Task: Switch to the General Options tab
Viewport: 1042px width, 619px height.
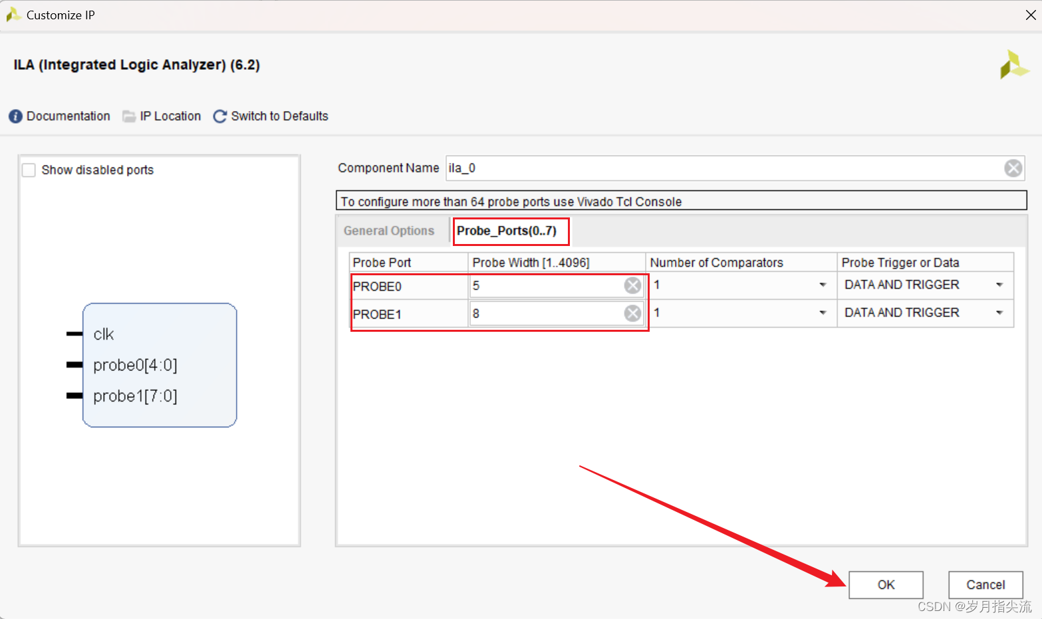Action: pyautogui.click(x=389, y=231)
